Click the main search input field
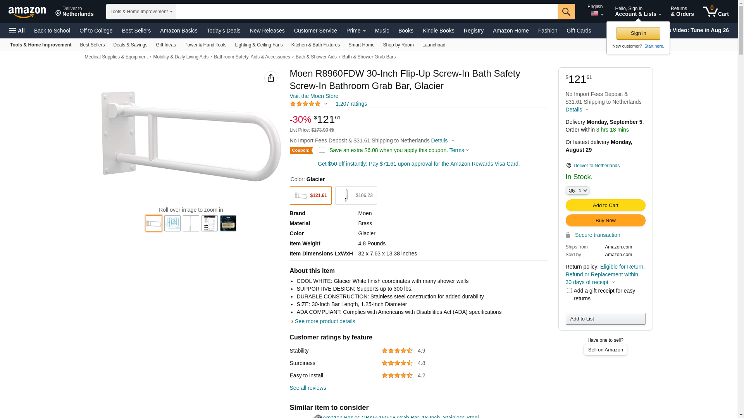Image resolution: width=744 pixels, height=418 pixels. (367, 12)
